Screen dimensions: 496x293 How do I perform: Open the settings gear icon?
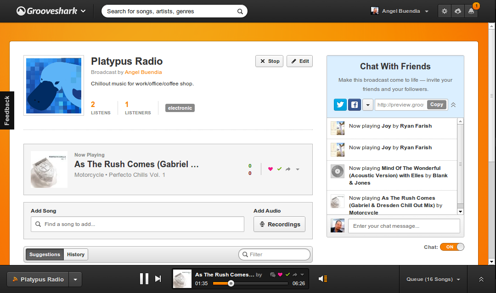click(444, 11)
